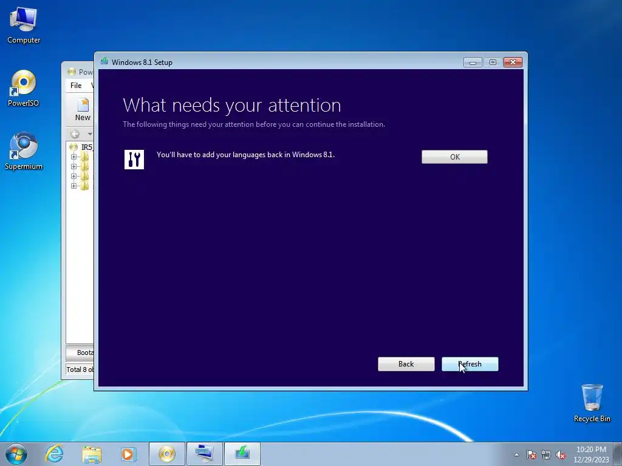Click OK for the languages notice

tap(454, 157)
